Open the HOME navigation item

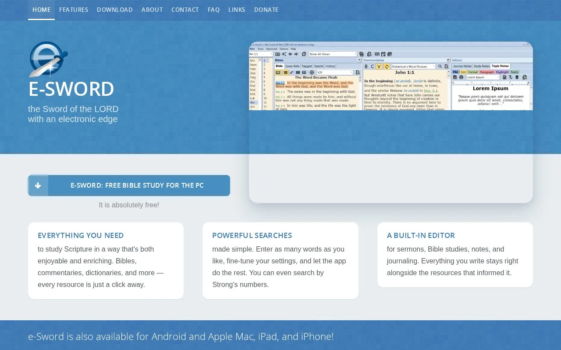(41, 10)
